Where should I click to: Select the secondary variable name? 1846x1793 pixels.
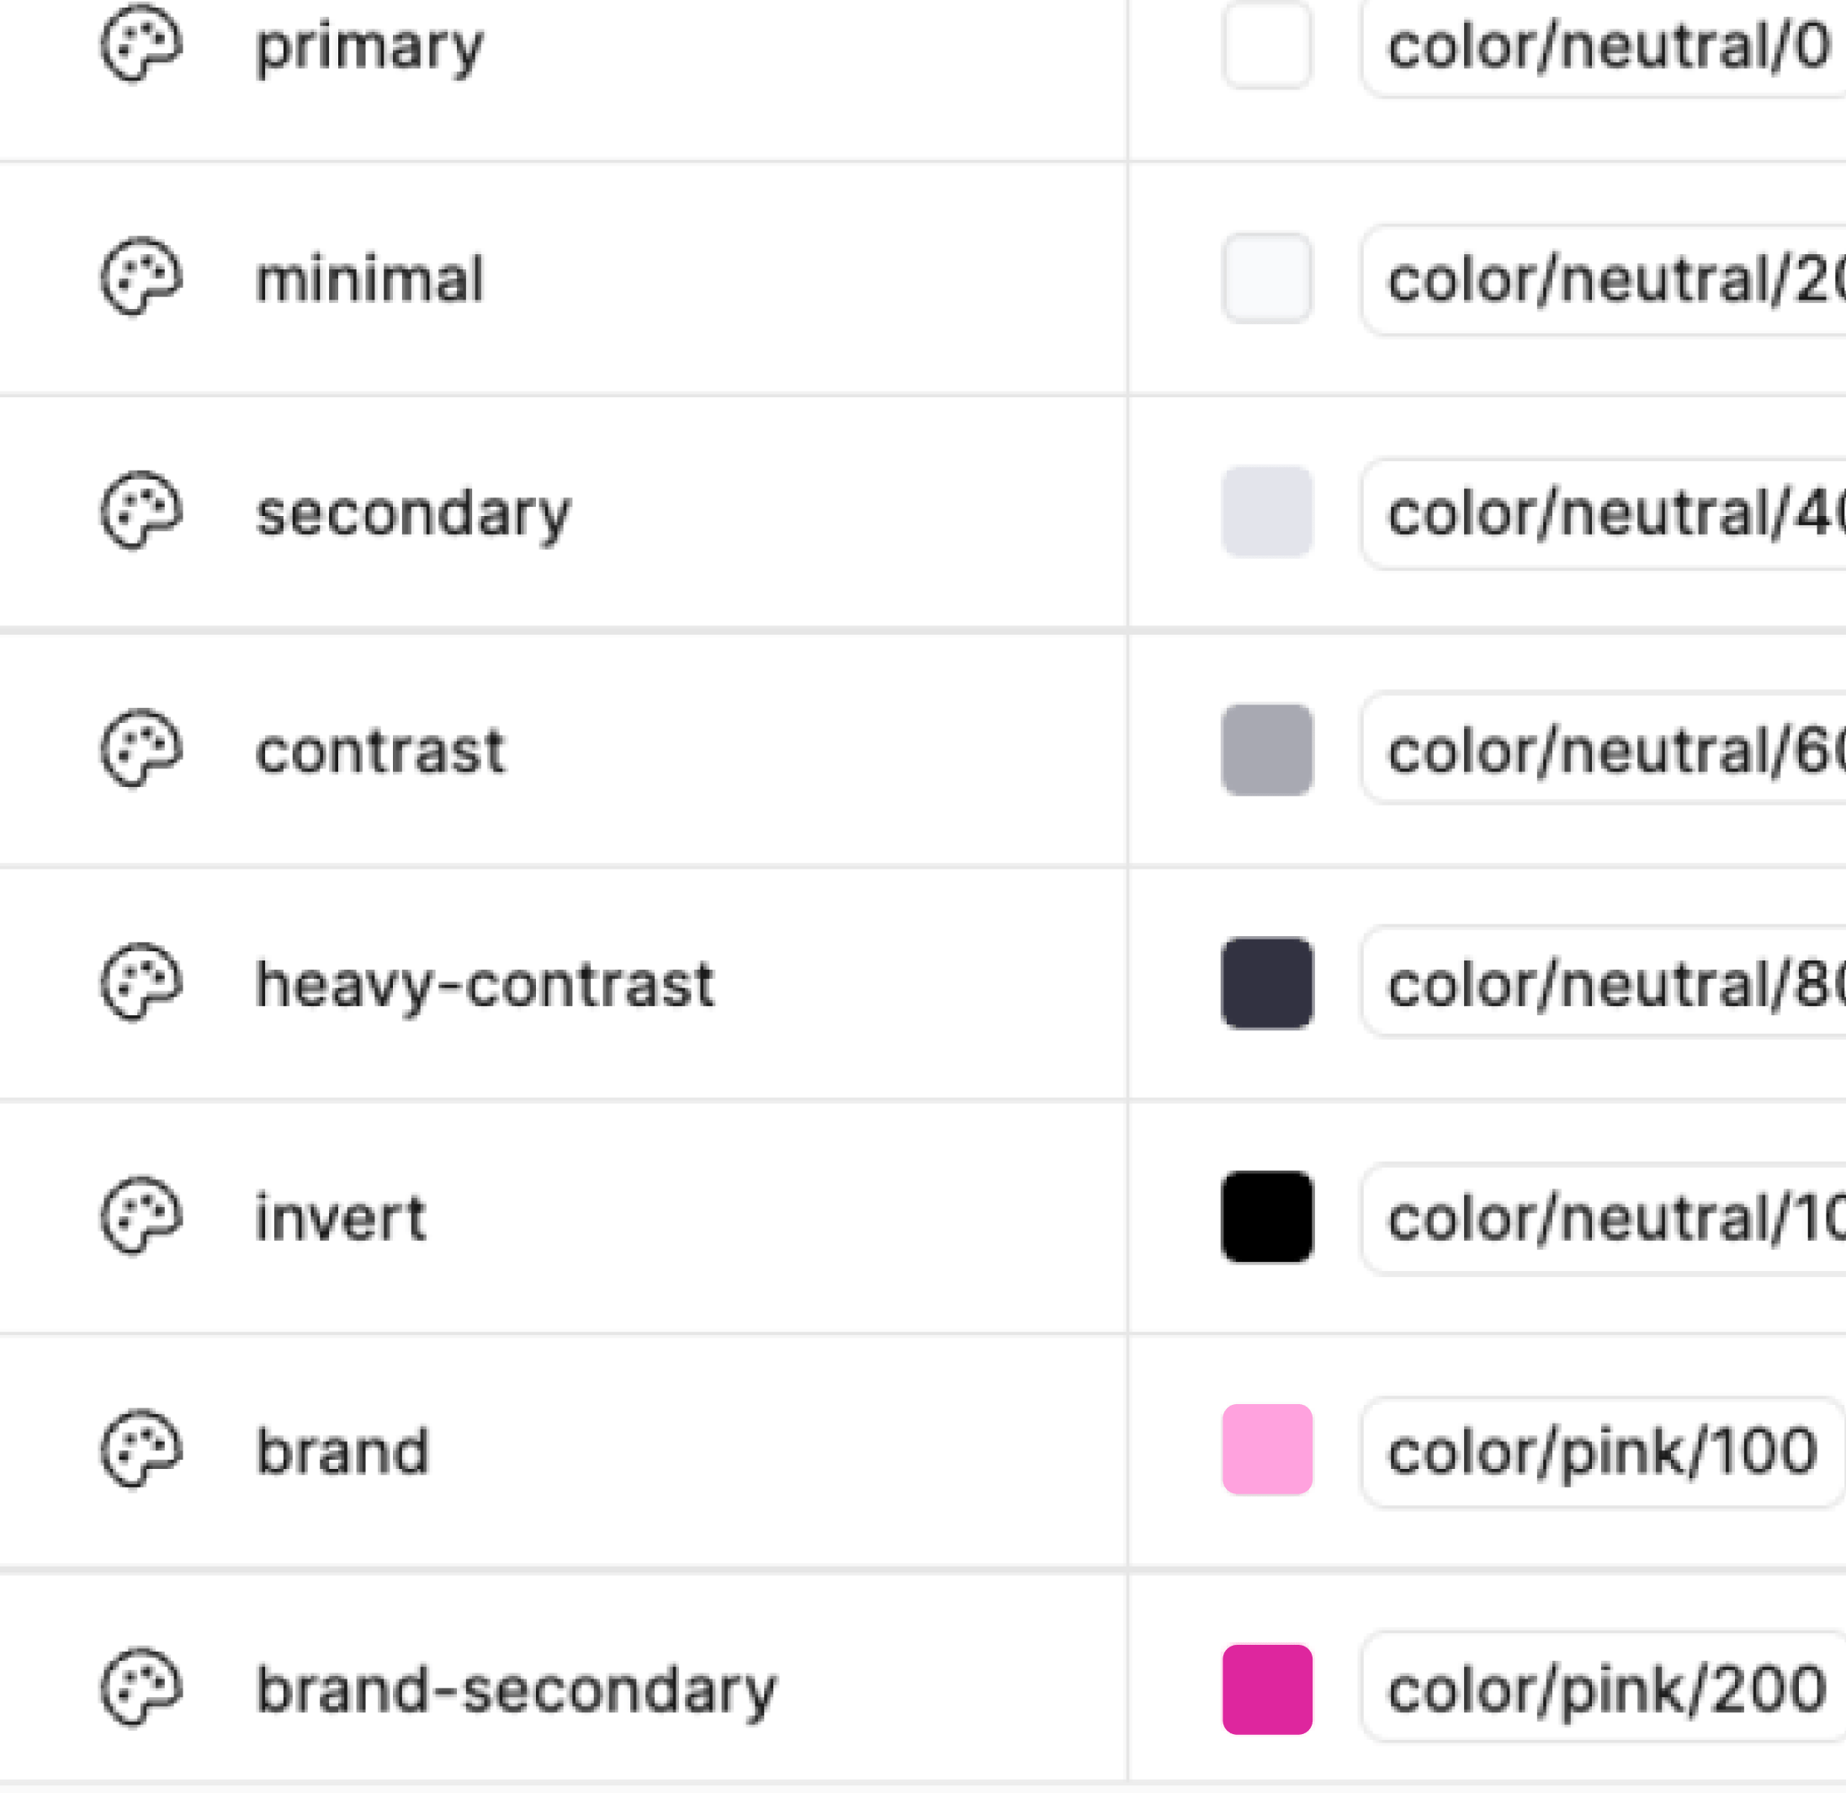(x=413, y=513)
